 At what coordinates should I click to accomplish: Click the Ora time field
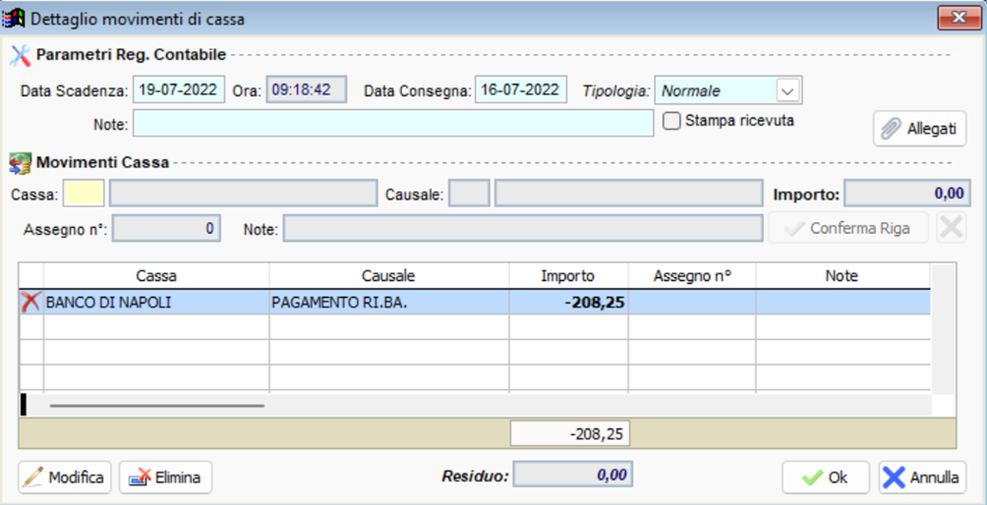pyautogui.click(x=306, y=90)
